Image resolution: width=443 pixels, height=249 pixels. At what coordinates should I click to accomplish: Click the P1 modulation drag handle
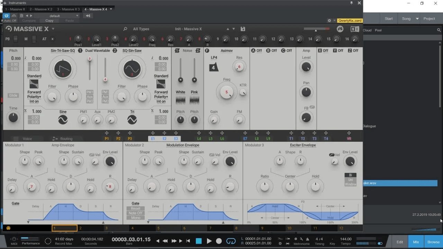(x=107, y=133)
